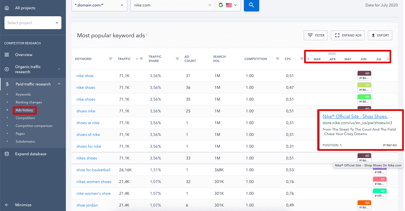Open keyword link shoe jordan
This screenshot has height=211, width=405.
click(x=87, y=205)
